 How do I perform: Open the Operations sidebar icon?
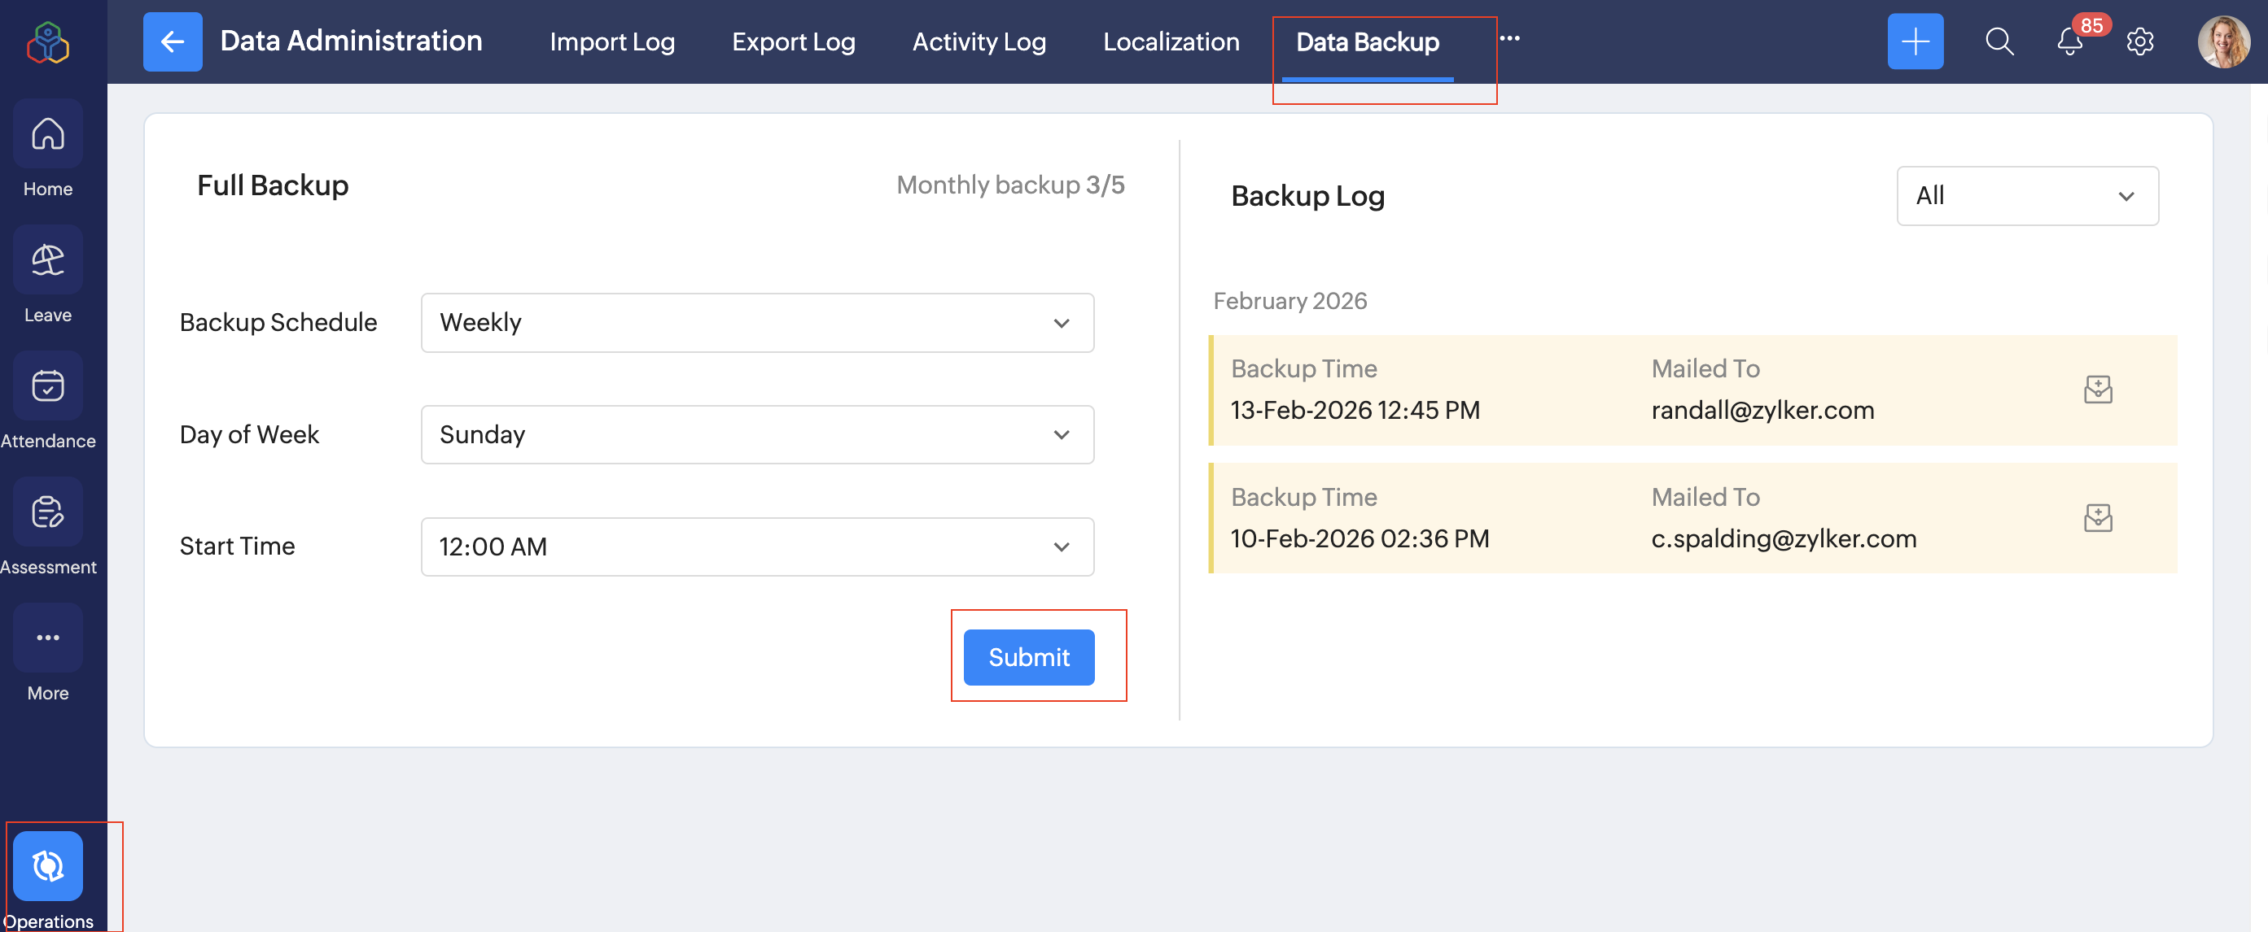[x=47, y=866]
